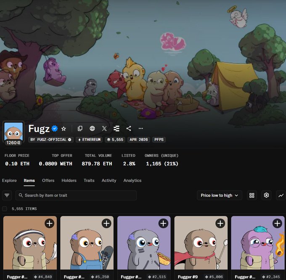Click the Fugz collection title
286x280 pixels.
(39, 129)
